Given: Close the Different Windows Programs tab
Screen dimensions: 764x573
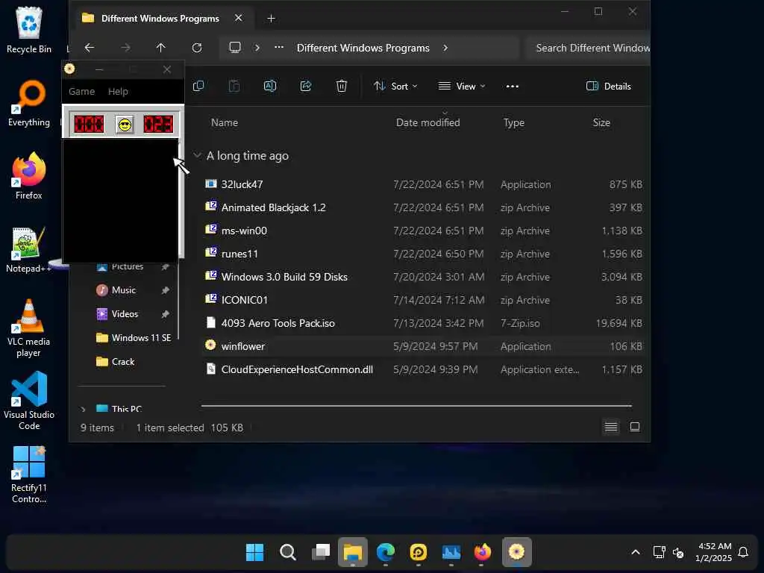Looking at the screenshot, I should [238, 18].
